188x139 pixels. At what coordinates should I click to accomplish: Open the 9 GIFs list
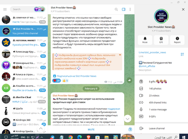(x=161, y=116)
